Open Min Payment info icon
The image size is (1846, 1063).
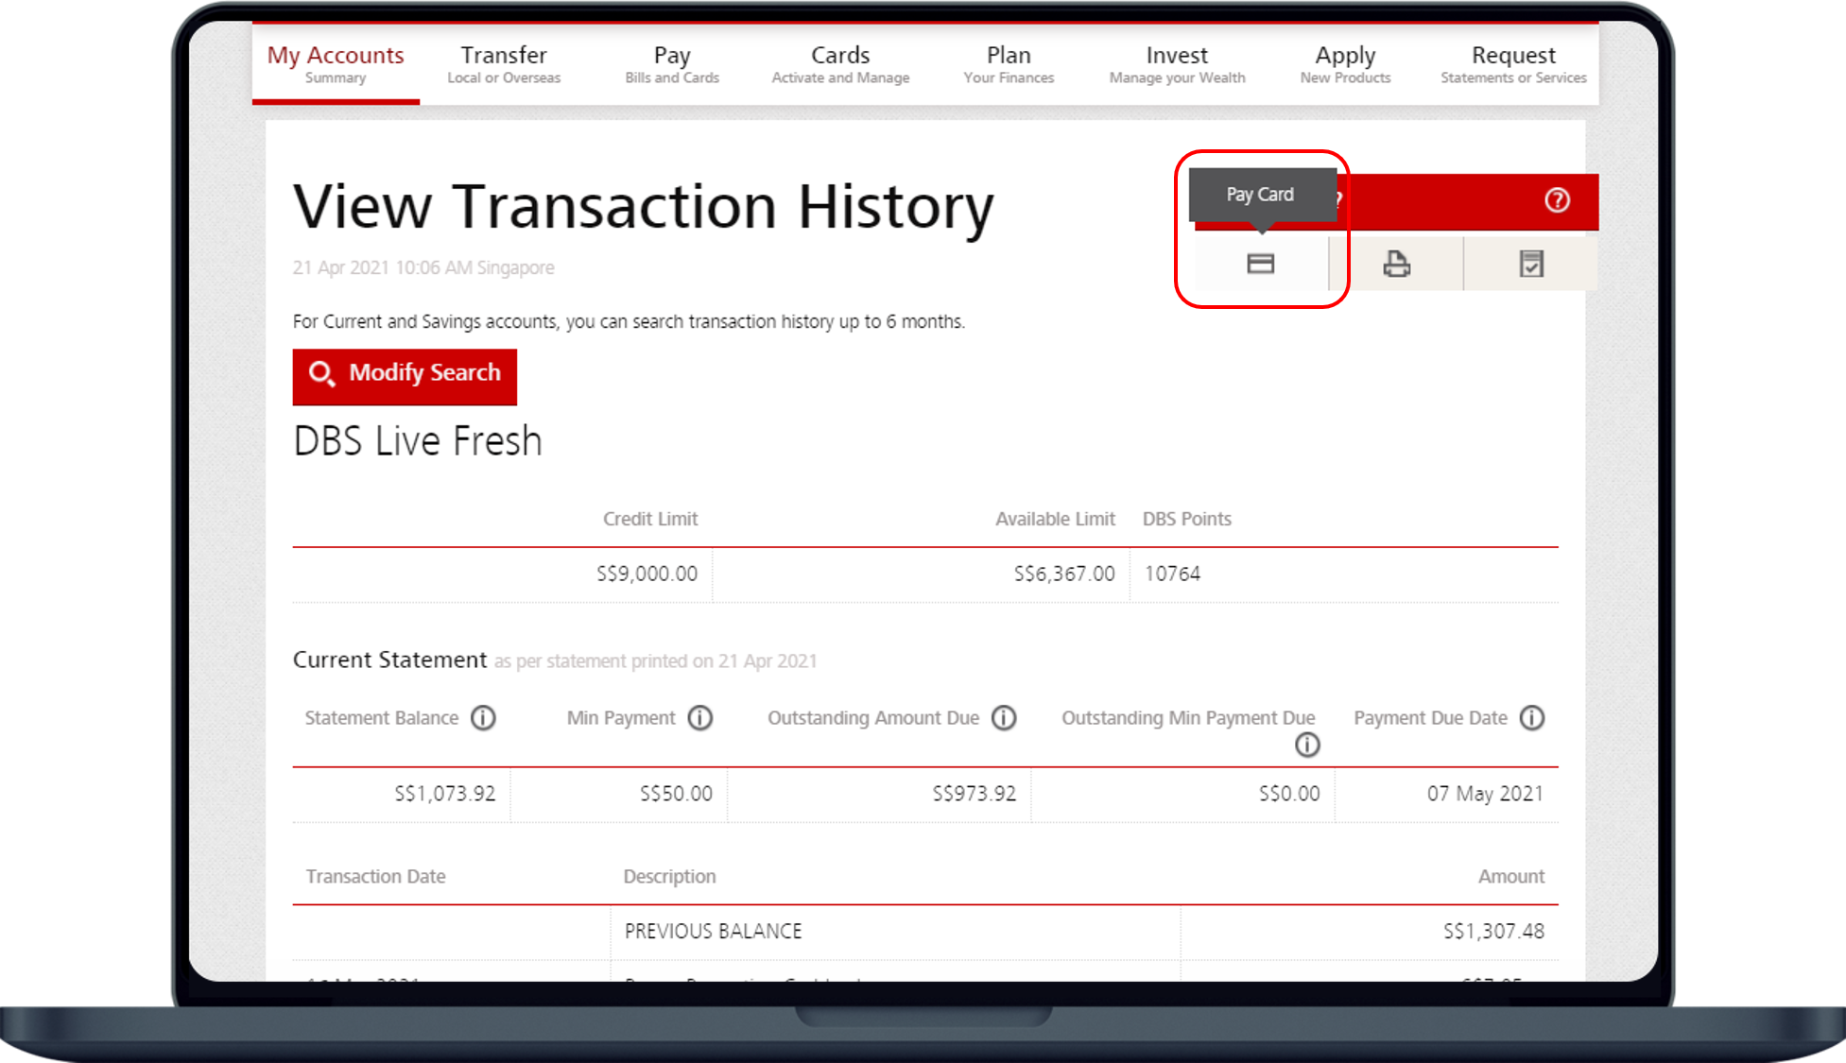700,718
